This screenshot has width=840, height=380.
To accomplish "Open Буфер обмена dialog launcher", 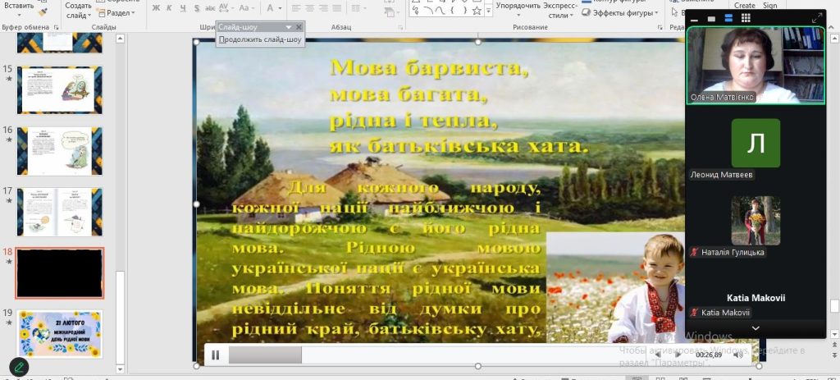I will [57, 27].
